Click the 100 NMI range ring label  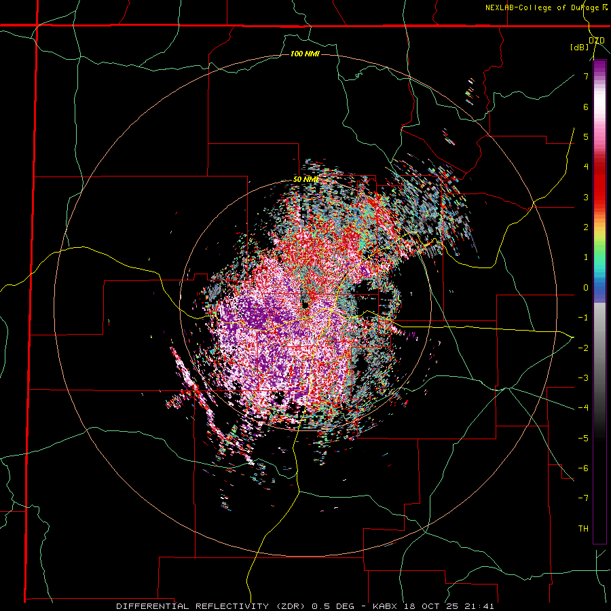[305, 54]
